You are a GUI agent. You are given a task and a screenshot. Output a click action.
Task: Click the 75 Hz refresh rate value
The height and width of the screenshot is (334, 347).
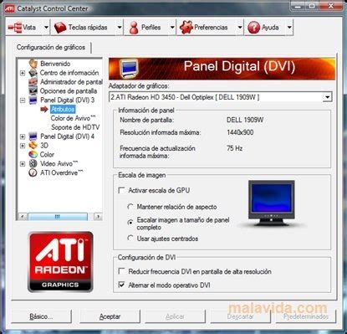point(234,148)
